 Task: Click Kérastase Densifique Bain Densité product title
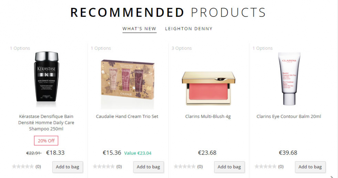click(x=46, y=123)
